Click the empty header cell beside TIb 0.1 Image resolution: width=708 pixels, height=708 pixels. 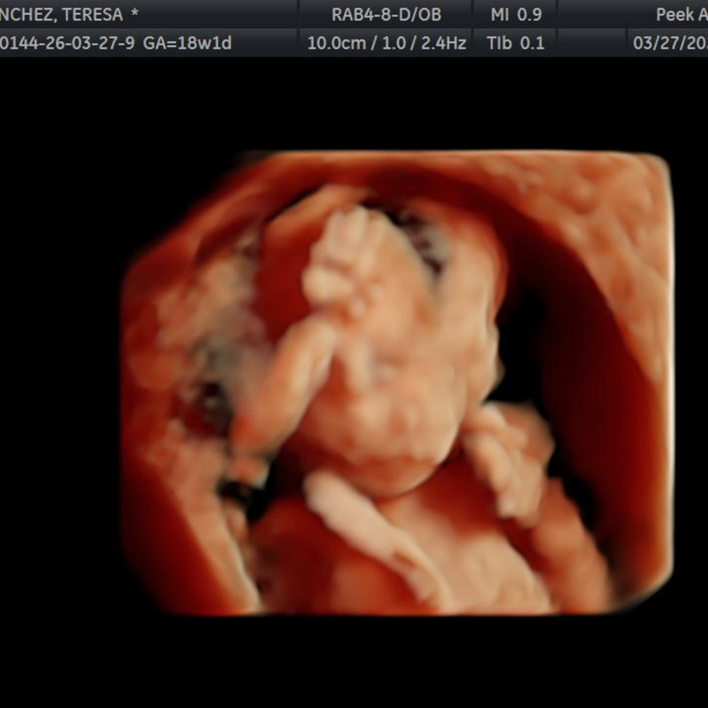[x=592, y=43]
